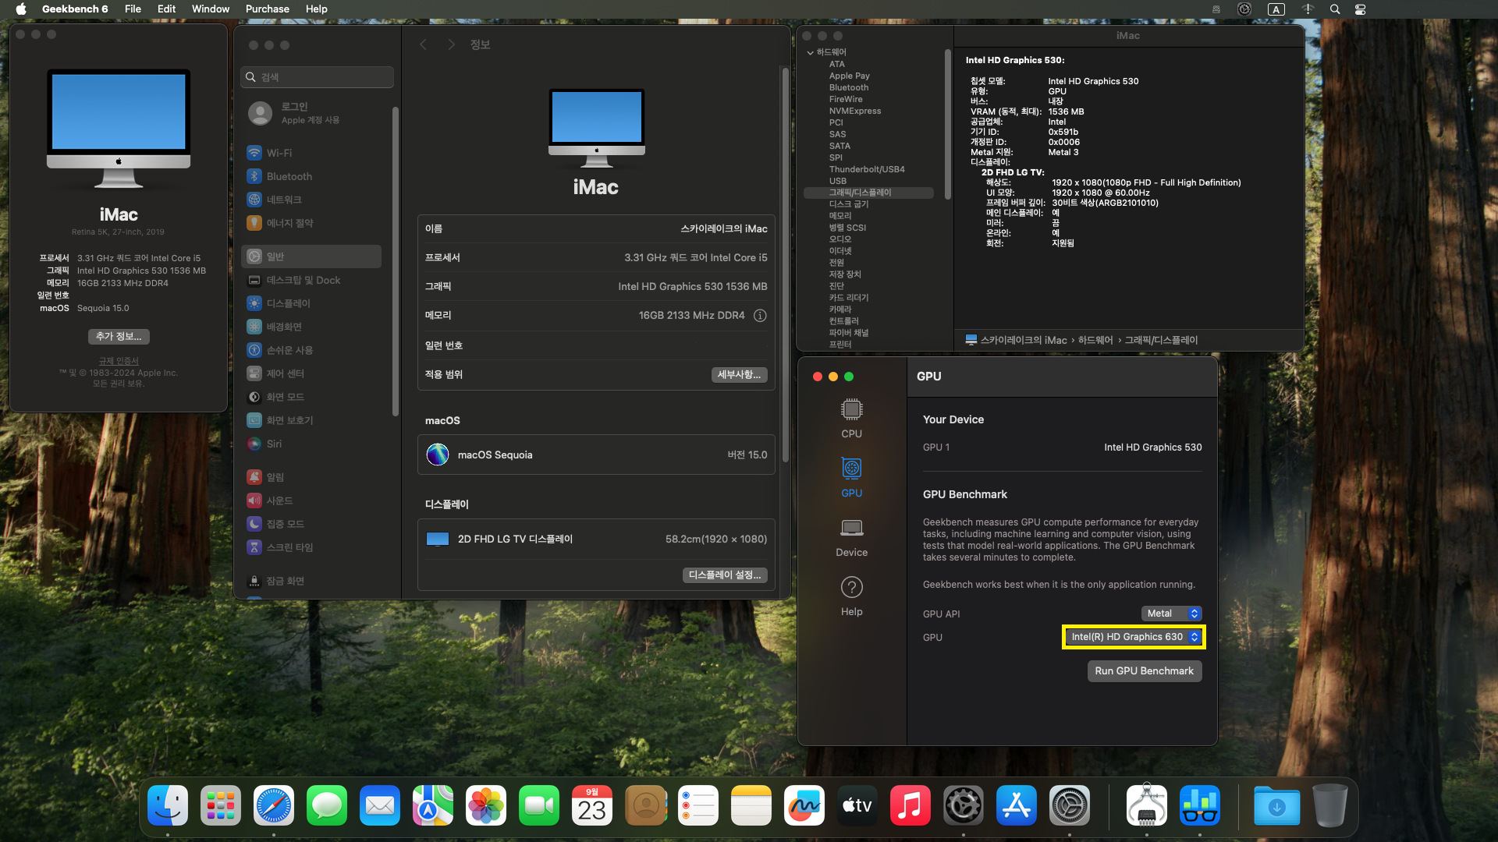Open Spotlight search in the menu bar
This screenshot has height=842, width=1498.
click(1335, 9)
